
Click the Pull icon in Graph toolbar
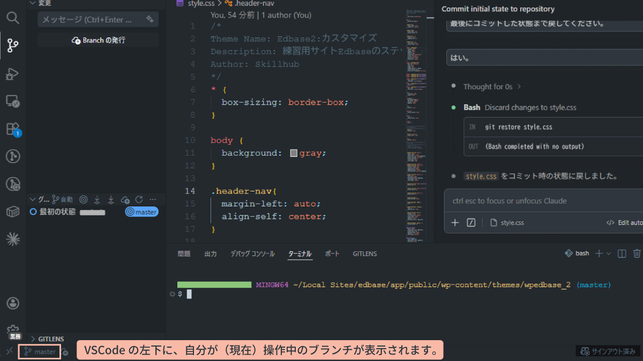(x=111, y=199)
